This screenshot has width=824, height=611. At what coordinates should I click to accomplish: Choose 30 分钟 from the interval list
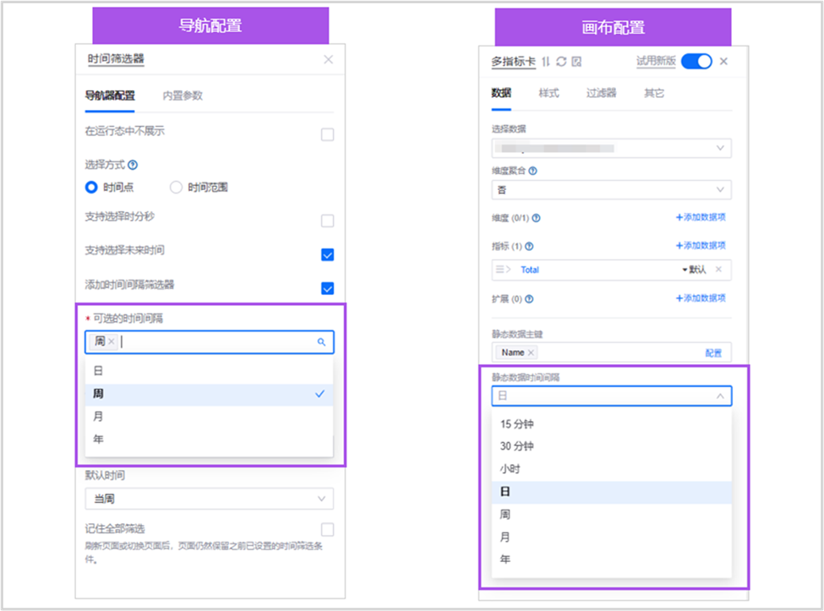click(x=517, y=446)
